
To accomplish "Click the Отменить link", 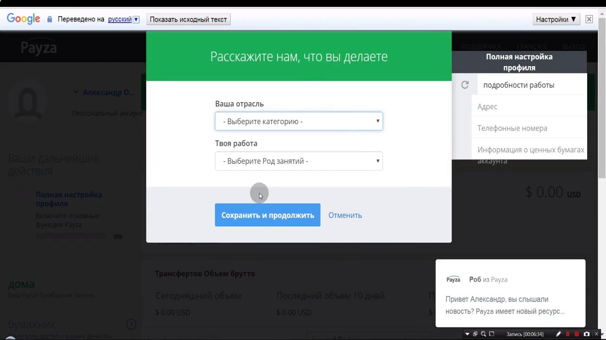I will 345,215.
